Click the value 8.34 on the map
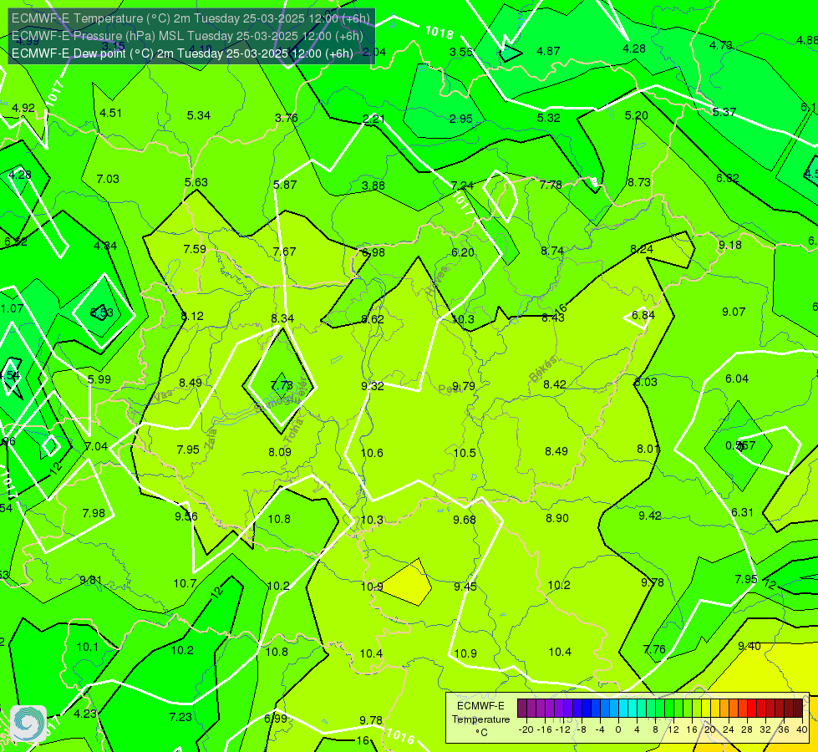The width and height of the screenshot is (818, 752). pyautogui.click(x=282, y=318)
